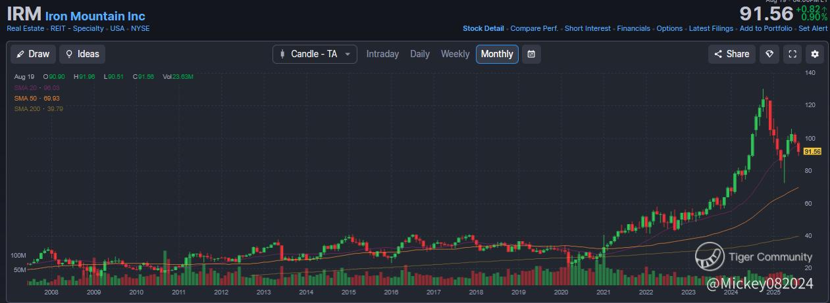Open Short Interest link
This screenshot has height=303, width=830.
click(x=588, y=28)
